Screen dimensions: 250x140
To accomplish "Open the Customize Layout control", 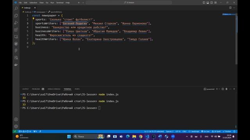I will (216, 3).
